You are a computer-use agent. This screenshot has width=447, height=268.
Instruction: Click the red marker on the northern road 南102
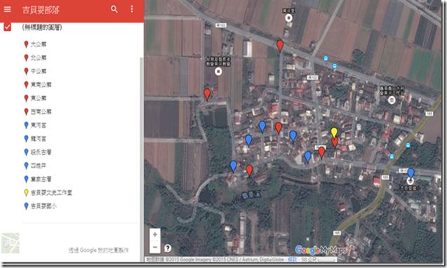click(x=280, y=46)
